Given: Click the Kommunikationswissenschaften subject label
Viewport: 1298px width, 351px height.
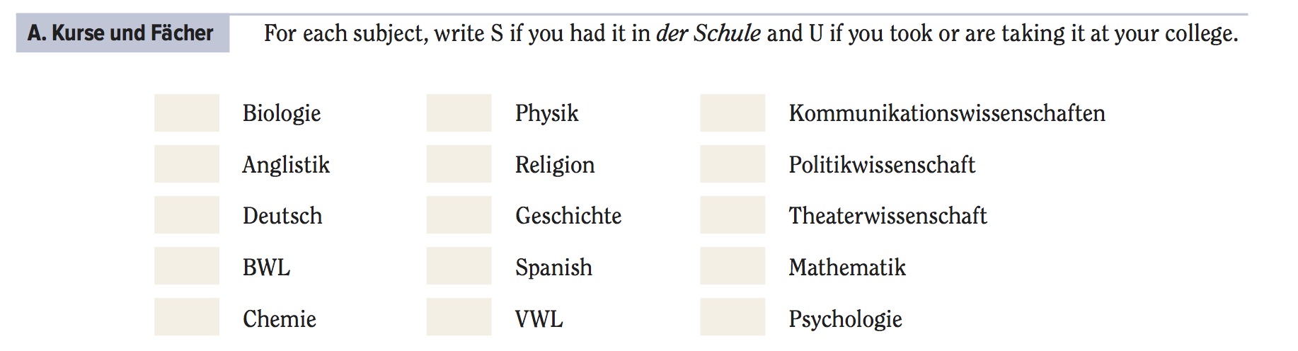Looking at the screenshot, I should pos(947,113).
